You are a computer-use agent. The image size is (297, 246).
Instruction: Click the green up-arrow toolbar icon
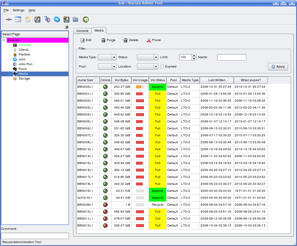(86, 19)
